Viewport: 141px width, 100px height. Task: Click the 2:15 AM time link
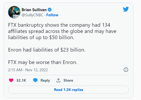15,70
